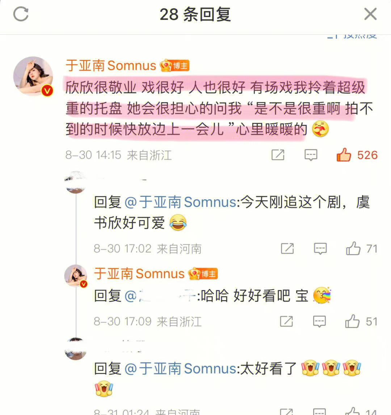
Task: Reply to the 17:09 comment from 浙江
Action: click(x=319, y=321)
